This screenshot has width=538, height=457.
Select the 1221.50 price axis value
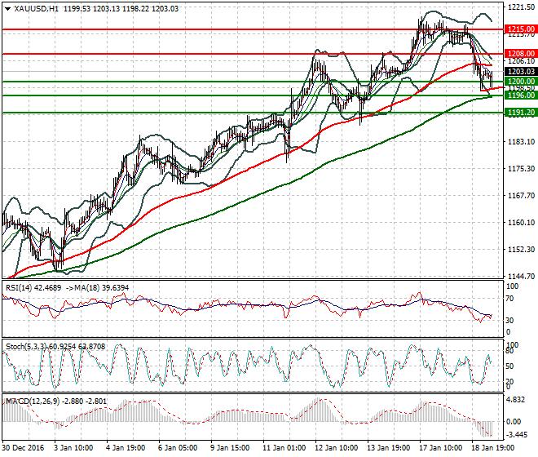point(521,7)
